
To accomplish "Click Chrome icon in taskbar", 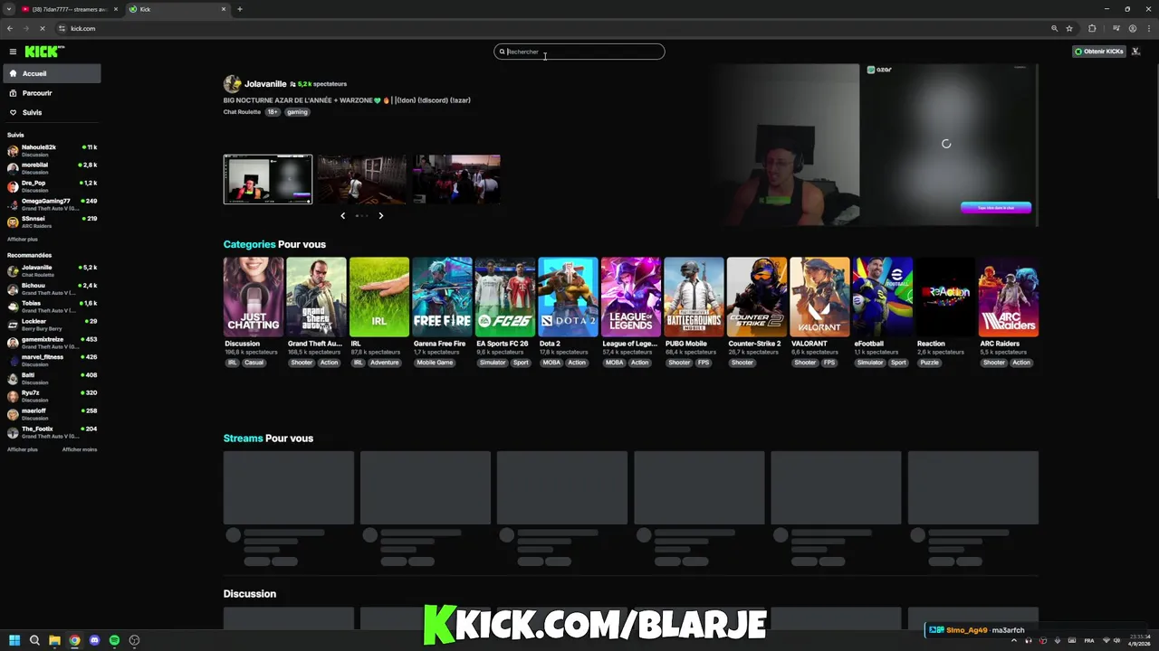I will coord(74,640).
